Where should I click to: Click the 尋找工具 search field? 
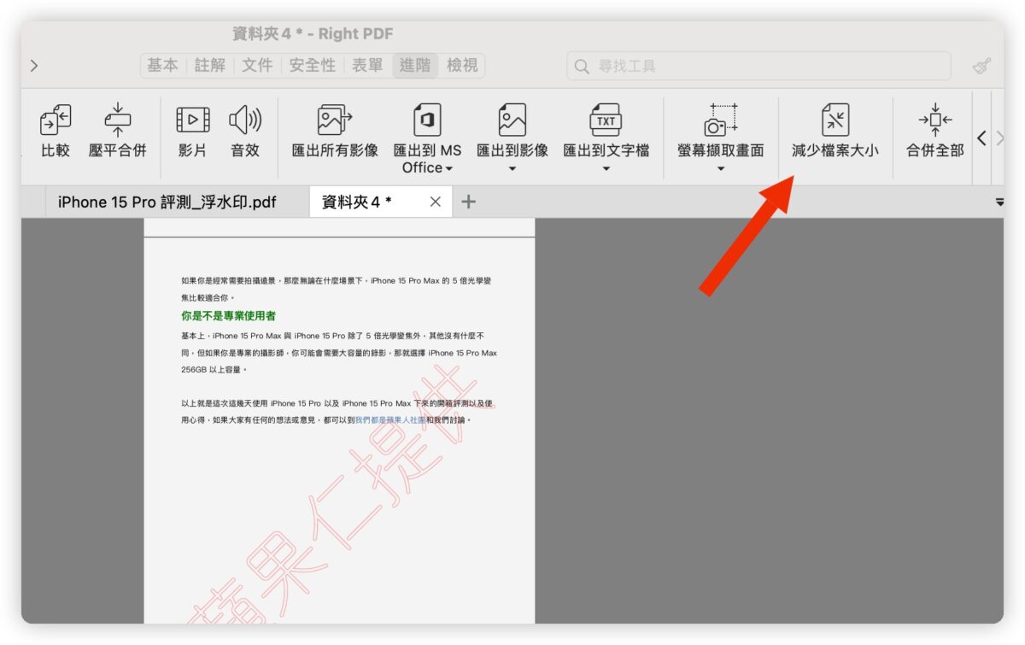pyautogui.click(x=758, y=66)
